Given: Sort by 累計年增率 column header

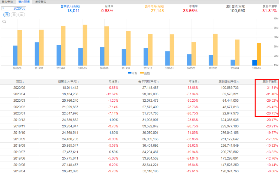Looking at the screenshot, I should (270, 82).
